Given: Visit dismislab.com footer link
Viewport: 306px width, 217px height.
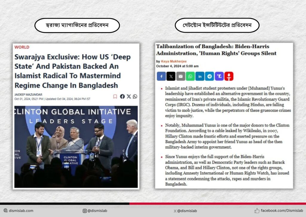Looking at the screenshot, I should point(21,210).
